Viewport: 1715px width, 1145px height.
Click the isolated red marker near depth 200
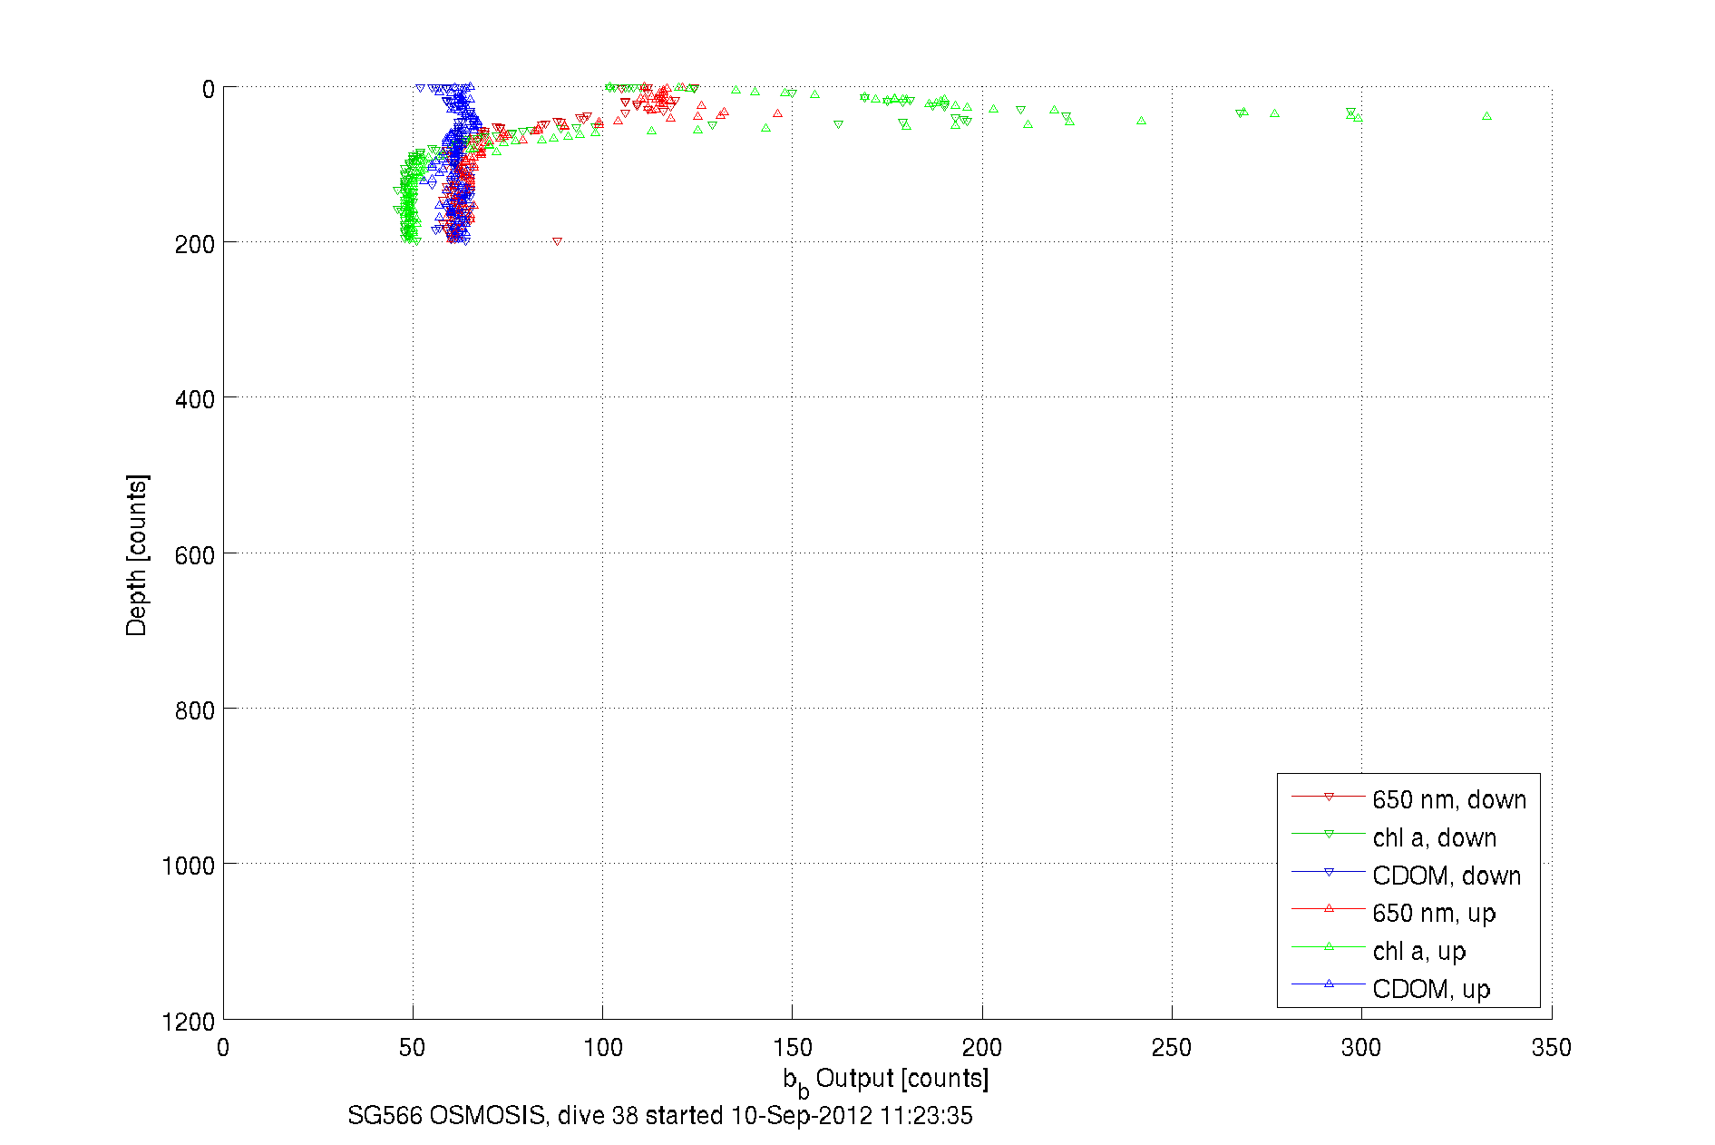[557, 241]
